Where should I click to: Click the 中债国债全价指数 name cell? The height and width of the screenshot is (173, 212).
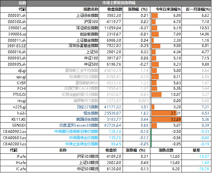click(x=63, y=138)
